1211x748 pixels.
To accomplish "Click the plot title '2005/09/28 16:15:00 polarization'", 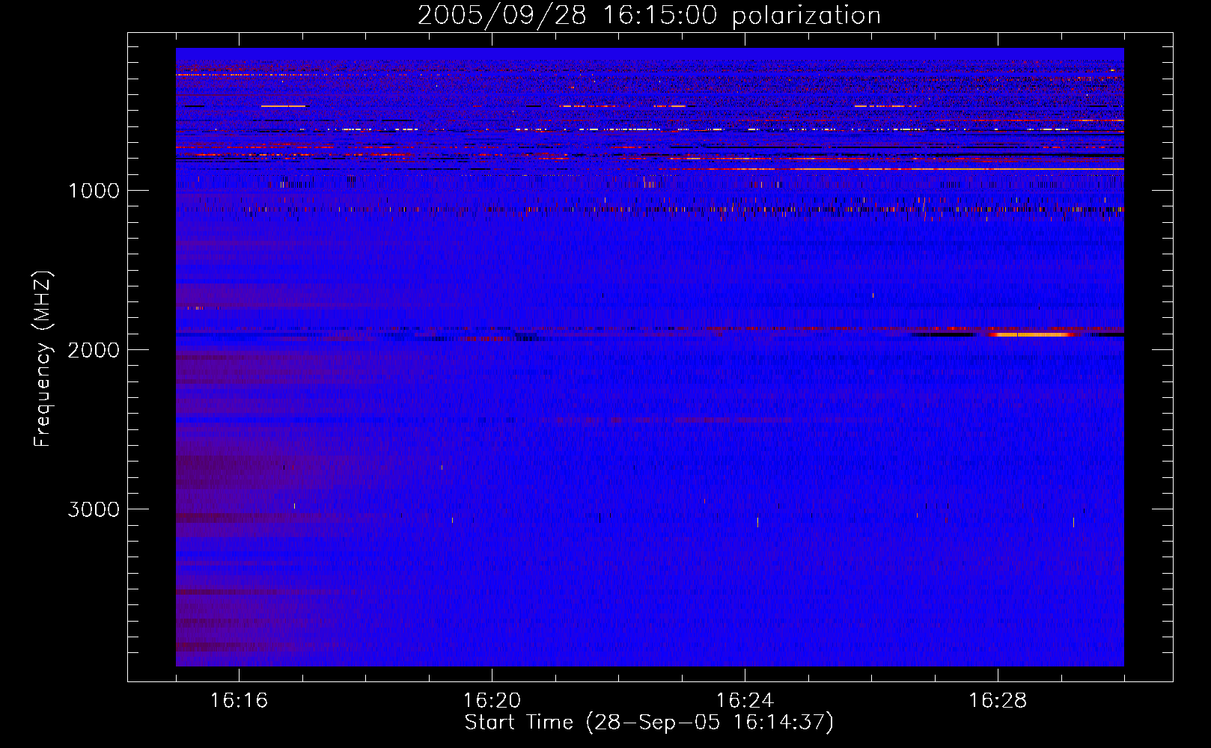I will coord(649,16).
